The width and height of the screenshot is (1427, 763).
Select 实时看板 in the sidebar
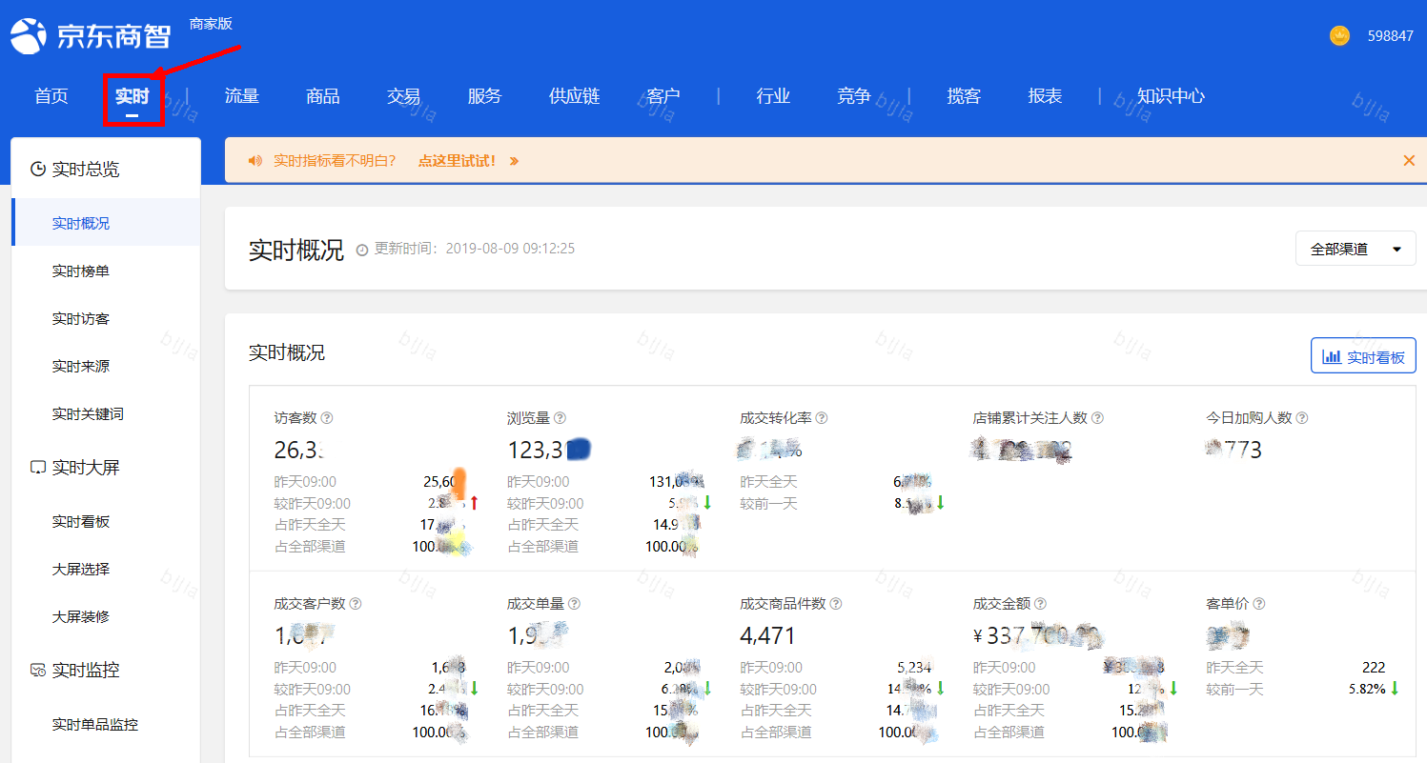pos(81,522)
